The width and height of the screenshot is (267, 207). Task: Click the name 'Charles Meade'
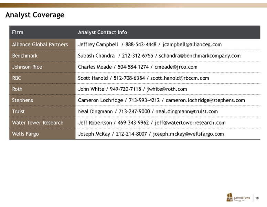[x=95, y=67]
